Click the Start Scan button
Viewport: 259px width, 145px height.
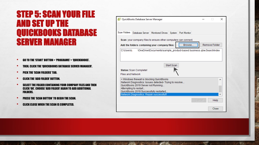pos(171,65)
